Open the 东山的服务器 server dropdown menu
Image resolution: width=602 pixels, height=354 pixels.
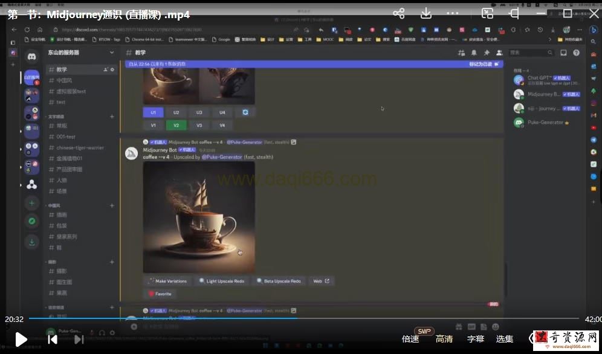pyautogui.click(x=111, y=53)
